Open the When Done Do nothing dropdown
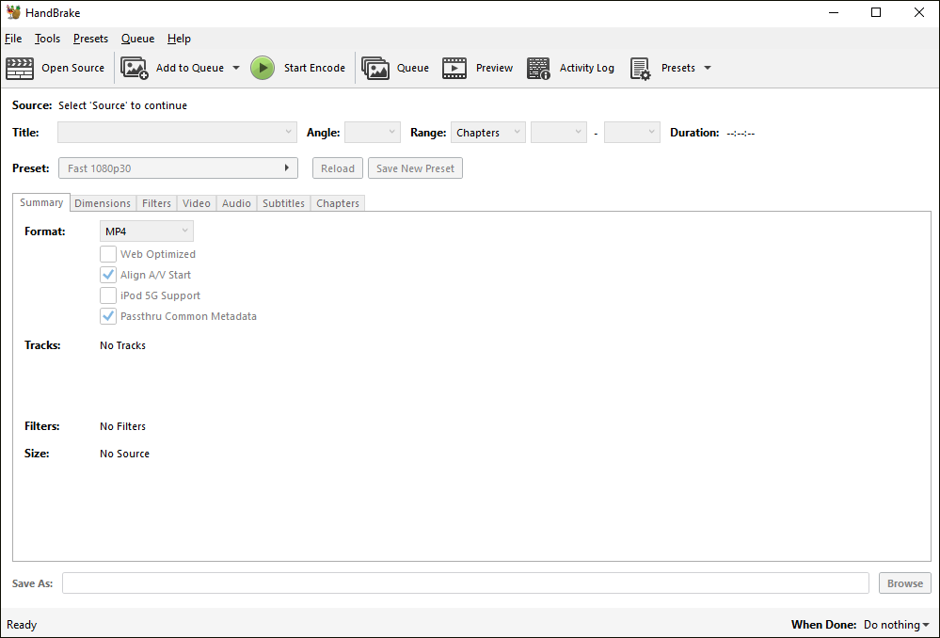 896,624
